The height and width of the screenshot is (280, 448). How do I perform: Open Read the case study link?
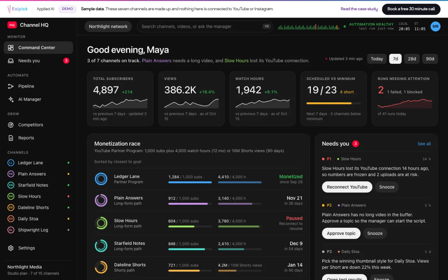click(x=359, y=9)
